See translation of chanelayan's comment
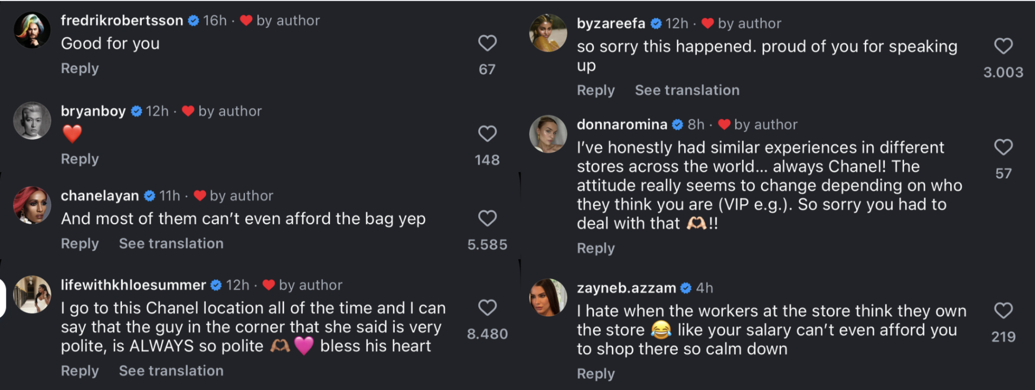The width and height of the screenshot is (1035, 390). [x=171, y=243]
